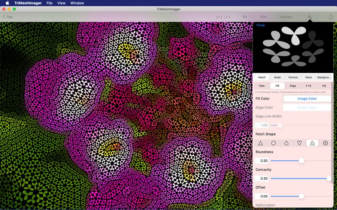Select the triangle patch shape
Viewport: 337px width, 210px height.
[x=260, y=143]
